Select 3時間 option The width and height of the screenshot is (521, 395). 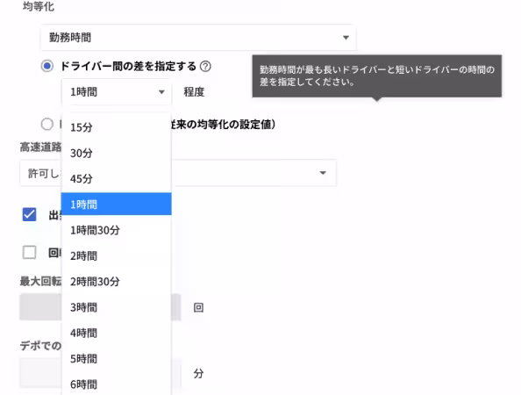click(x=117, y=307)
